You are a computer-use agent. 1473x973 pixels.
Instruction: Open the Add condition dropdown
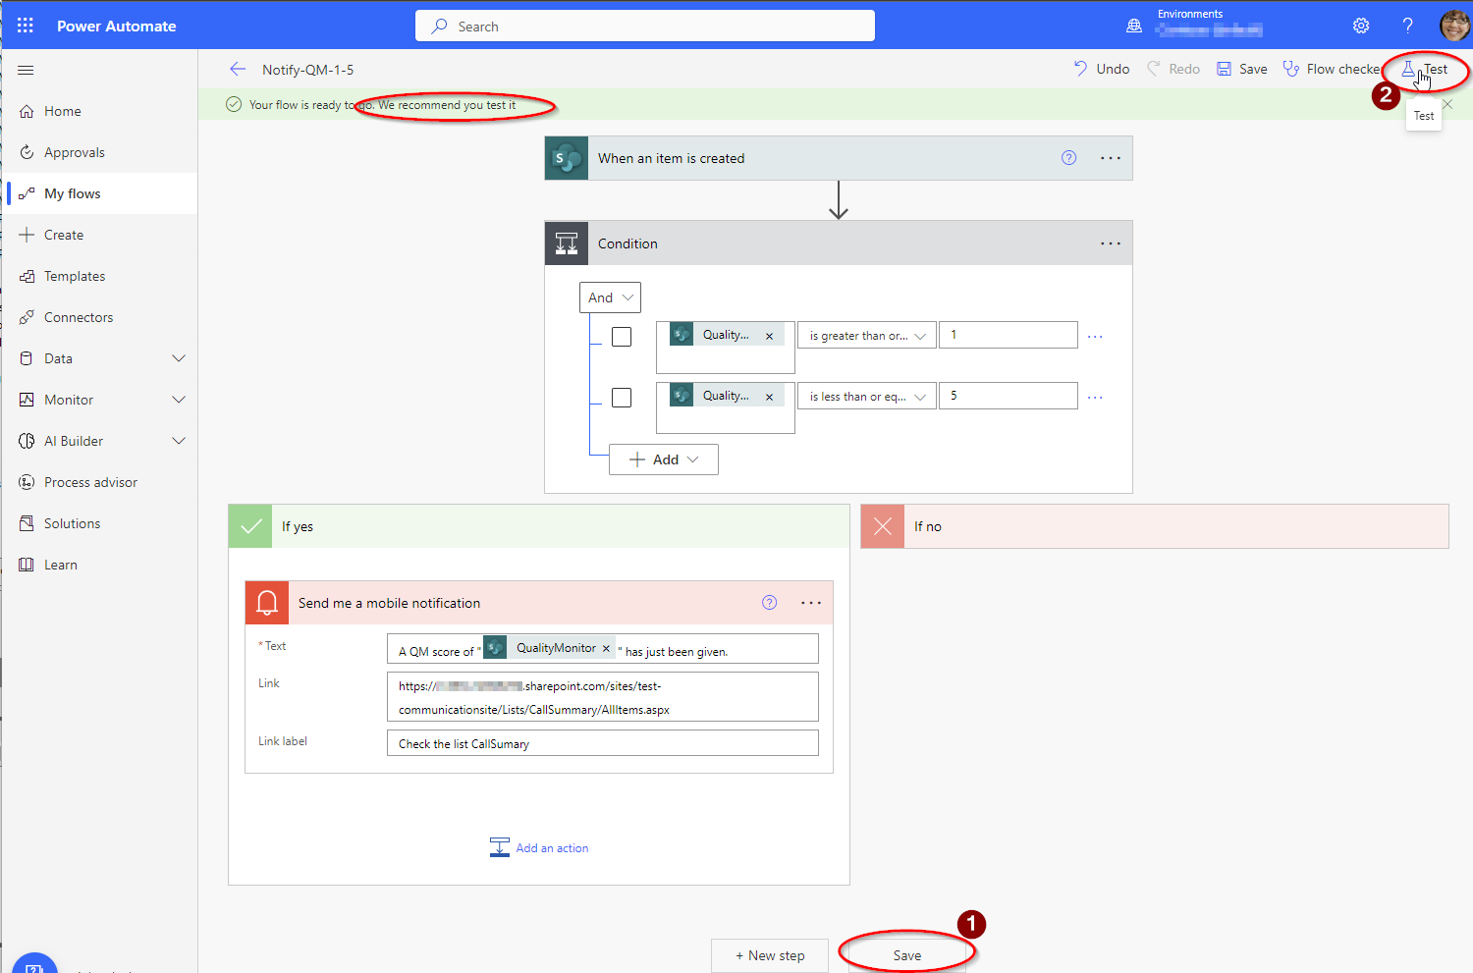coord(664,459)
